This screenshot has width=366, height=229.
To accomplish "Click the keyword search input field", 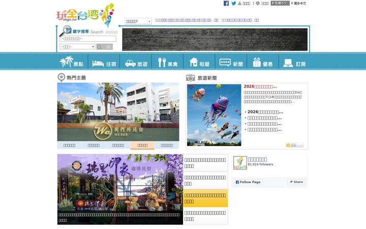I will (x=88, y=39).
